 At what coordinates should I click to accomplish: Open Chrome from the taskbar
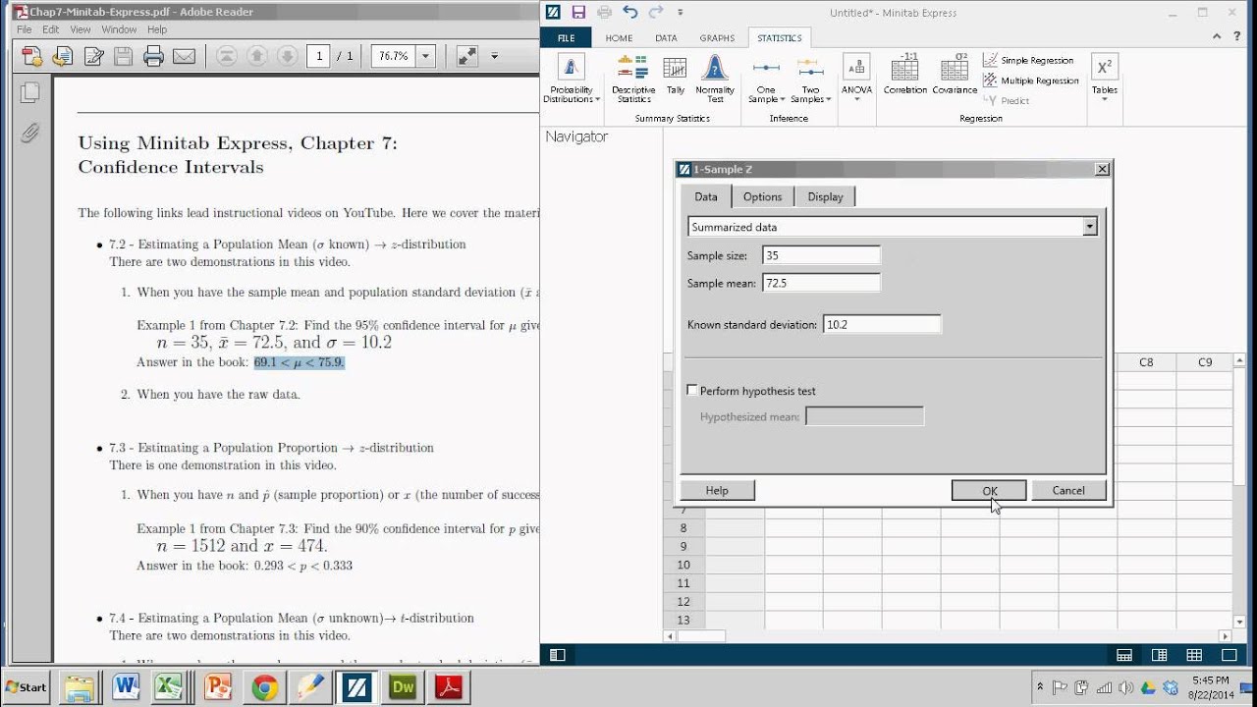pos(264,687)
